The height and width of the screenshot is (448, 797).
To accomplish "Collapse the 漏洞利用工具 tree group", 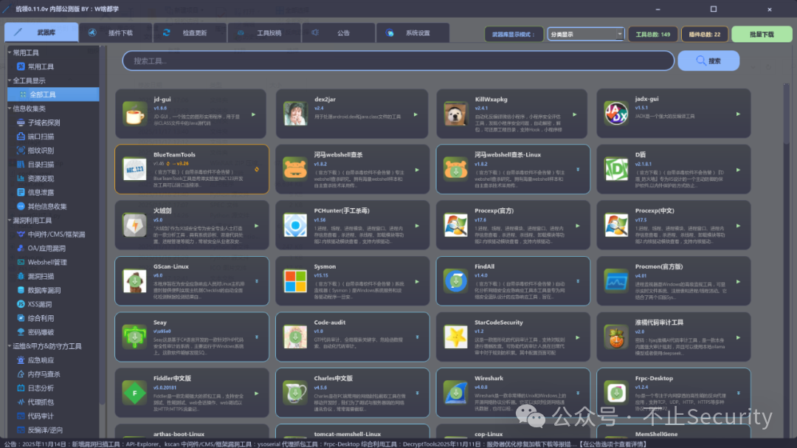I will tap(10, 220).
